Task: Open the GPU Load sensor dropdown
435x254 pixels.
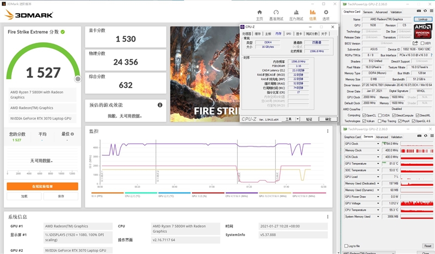Action: pyautogui.click(x=378, y=177)
